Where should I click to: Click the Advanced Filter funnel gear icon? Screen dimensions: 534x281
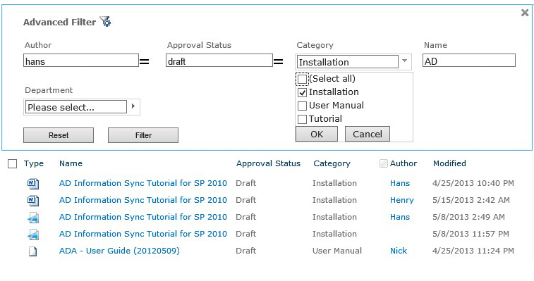tap(105, 21)
